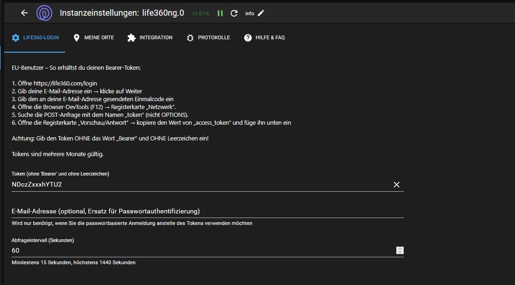Image resolution: width=515 pixels, height=285 pixels.
Task: Edit the info log level pencil
Action: [x=261, y=13]
